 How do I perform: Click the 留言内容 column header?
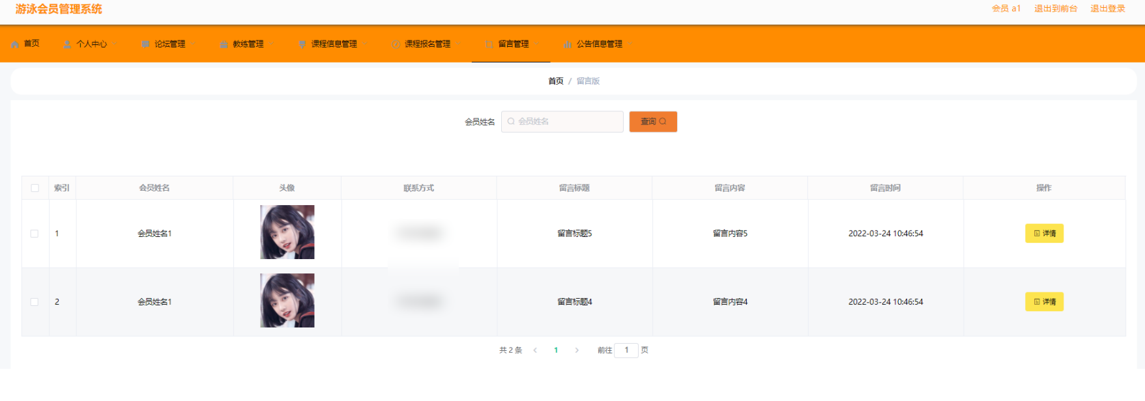pyautogui.click(x=730, y=188)
